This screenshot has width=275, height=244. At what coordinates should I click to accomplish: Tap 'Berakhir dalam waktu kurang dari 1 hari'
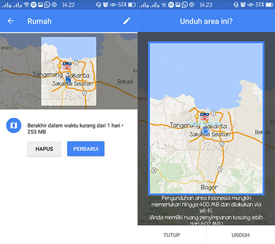(74, 126)
